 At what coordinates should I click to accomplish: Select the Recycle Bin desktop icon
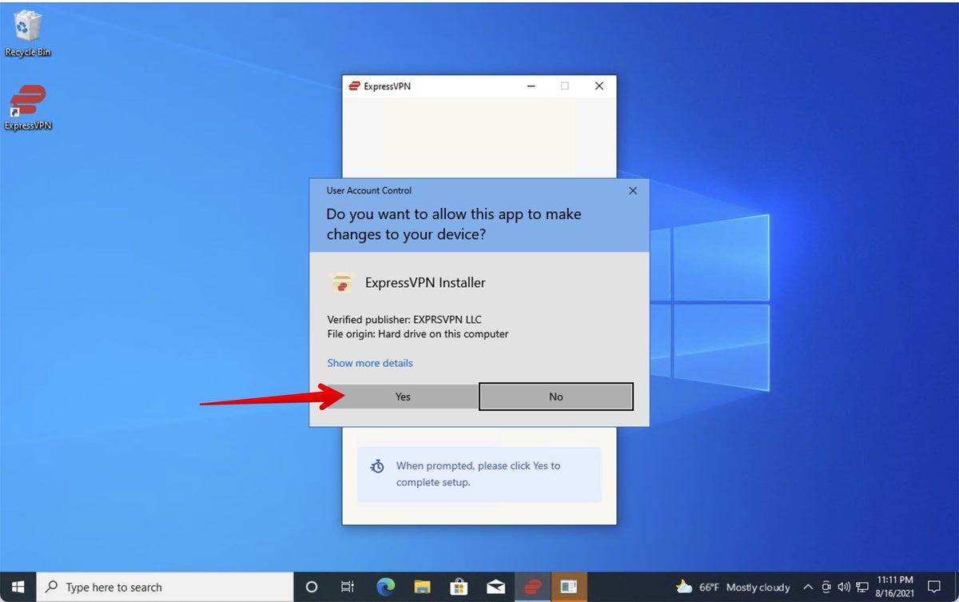(28, 34)
